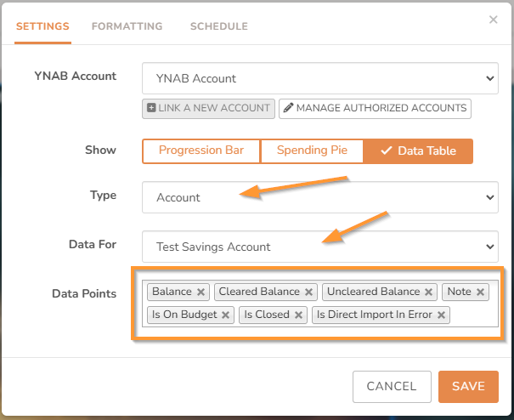The height and width of the screenshot is (420, 514).
Task: Save the widget settings
Action: 468,387
